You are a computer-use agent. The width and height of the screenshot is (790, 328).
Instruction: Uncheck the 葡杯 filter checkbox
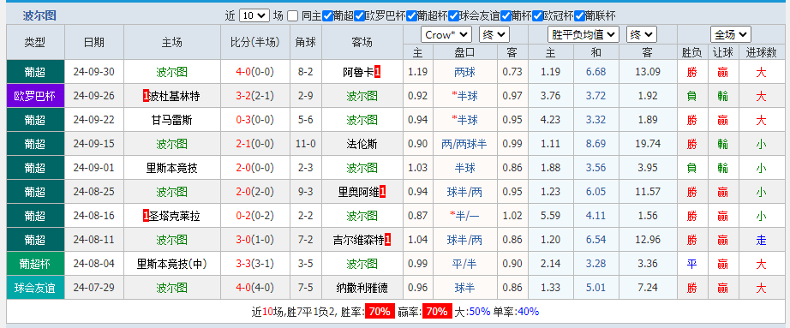(506, 16)
